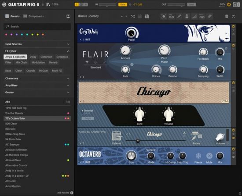
Task: Select the AC Sweeper preset
Action: pyautogui.click(x=37, y=145)
